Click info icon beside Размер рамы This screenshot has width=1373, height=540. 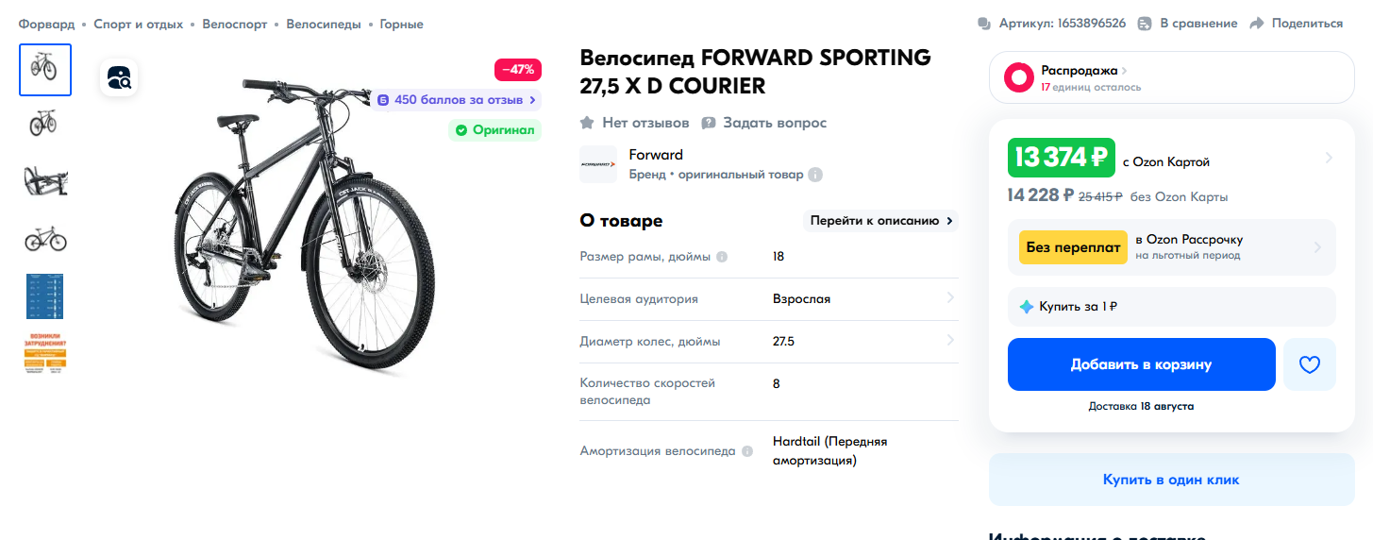click(x=722, y=257)
